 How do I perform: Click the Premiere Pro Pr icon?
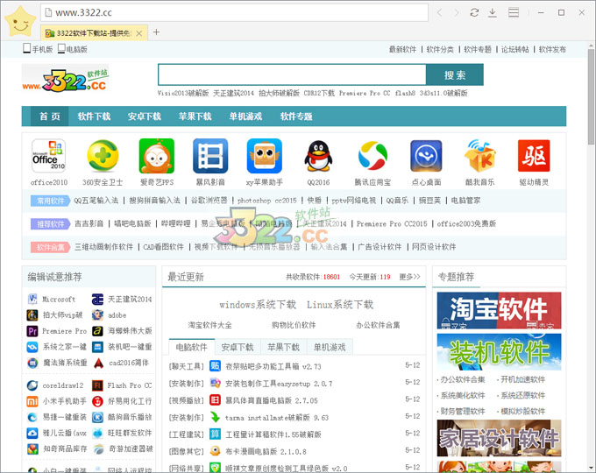coord(32,331)
